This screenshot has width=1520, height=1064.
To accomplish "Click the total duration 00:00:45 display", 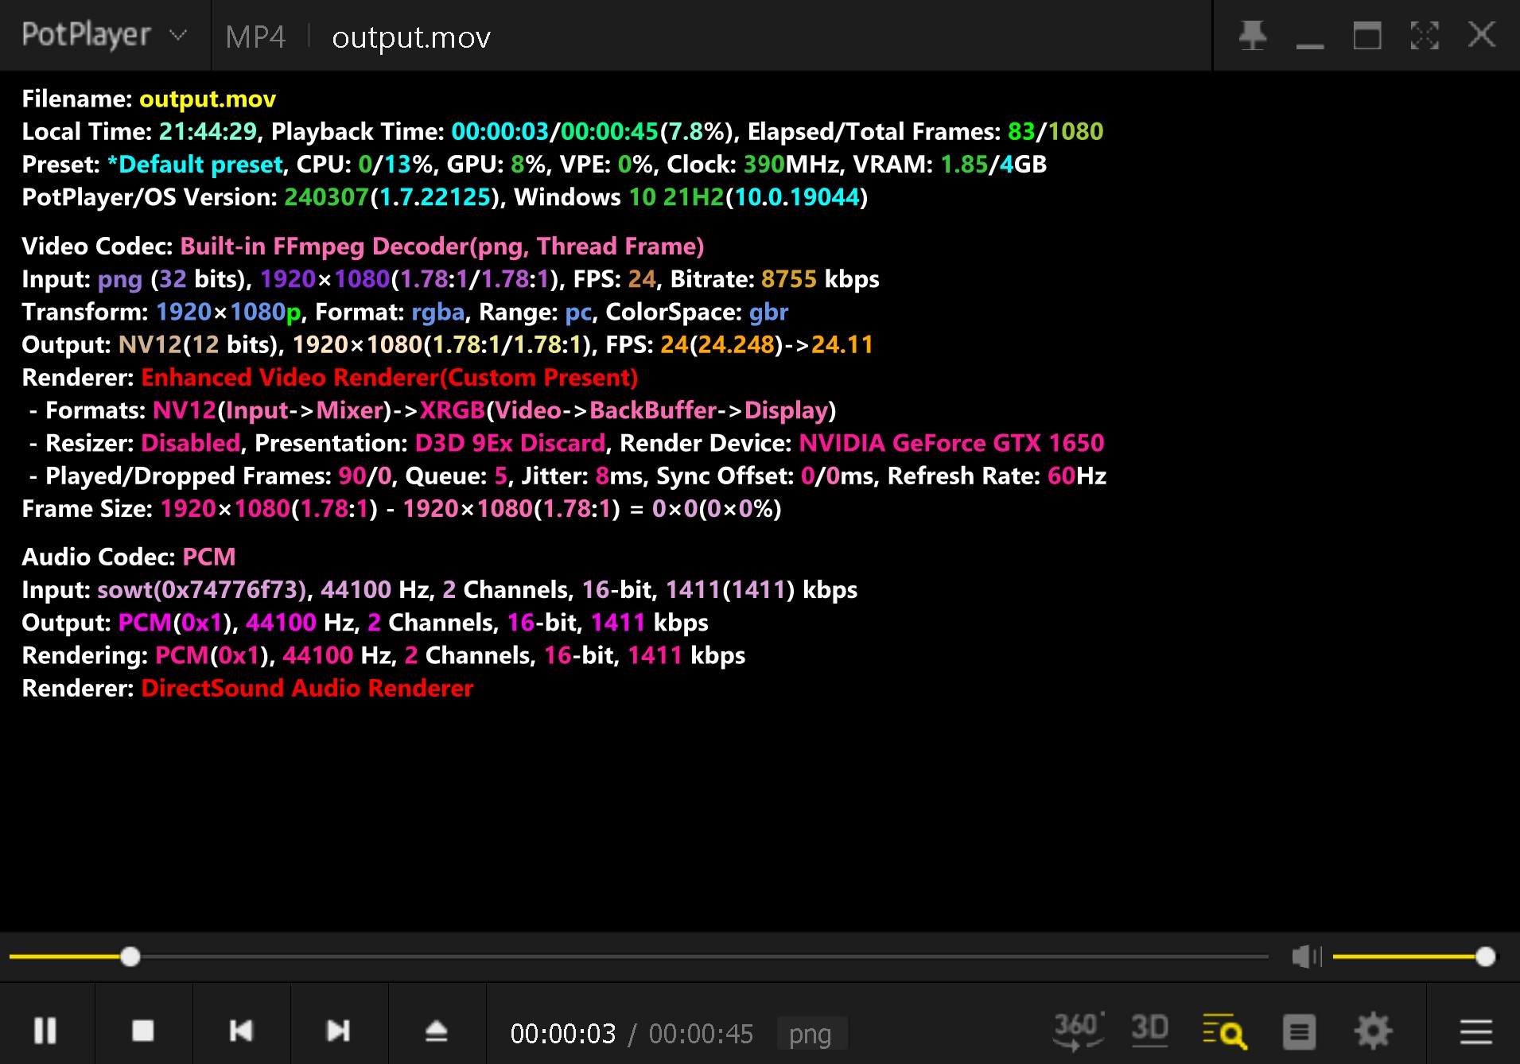I will coord(701,1034).
